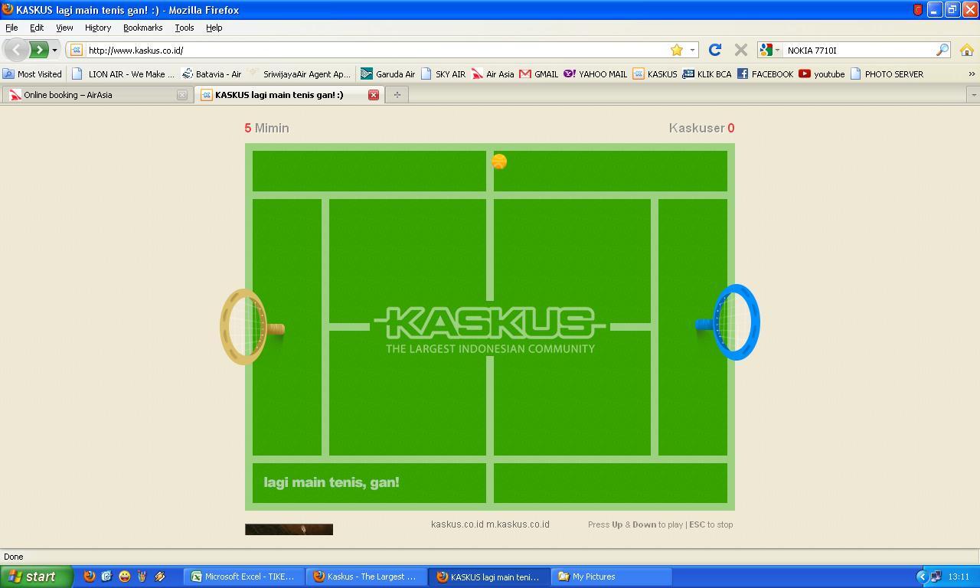This screenshot has width=980, height=588.
Task: Open the Bookmarks menu
Action: 142,28
